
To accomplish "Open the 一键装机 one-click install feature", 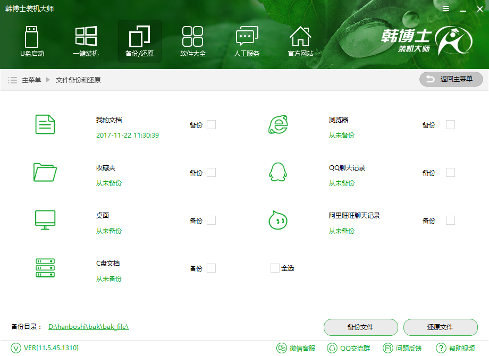I will tap(86, 41).
